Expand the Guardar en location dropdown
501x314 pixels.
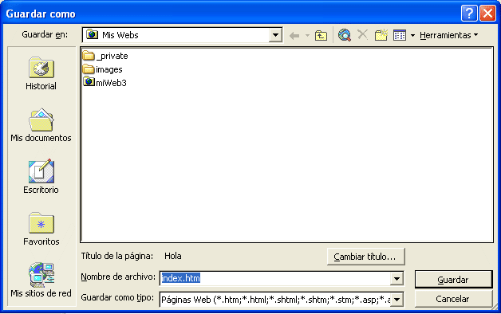tap(275, 35)
